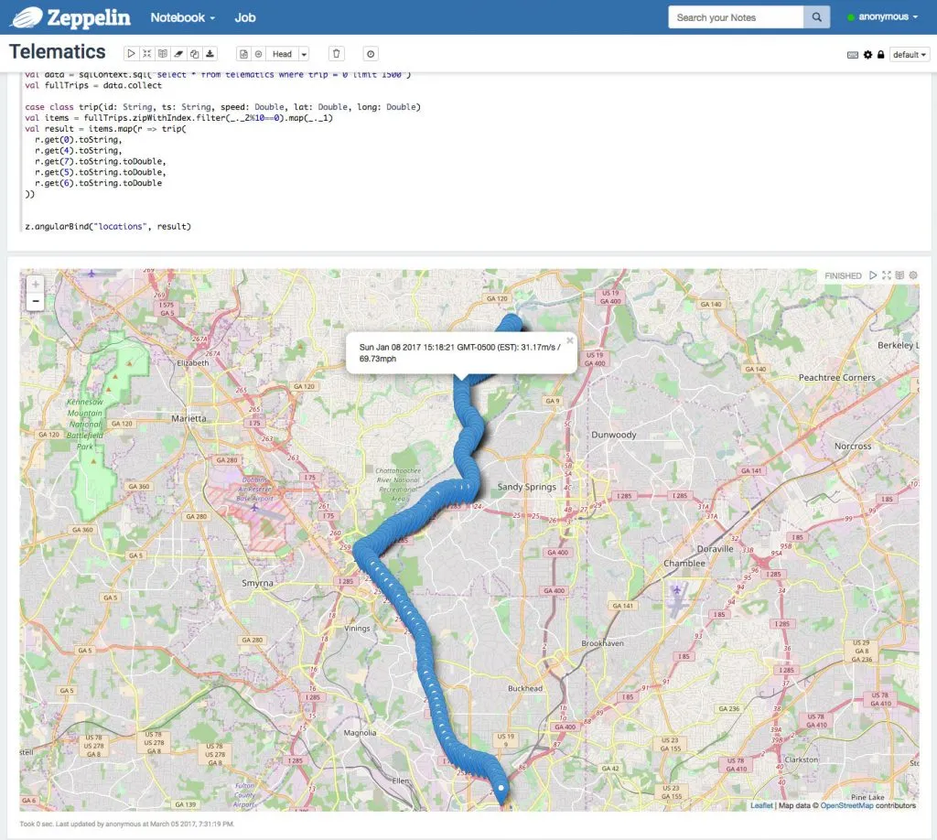Image resolution: width=937 pixels, height=840 pixels.
Task: Open interpreter binding gear settings
Action: (x=867, y=55)
